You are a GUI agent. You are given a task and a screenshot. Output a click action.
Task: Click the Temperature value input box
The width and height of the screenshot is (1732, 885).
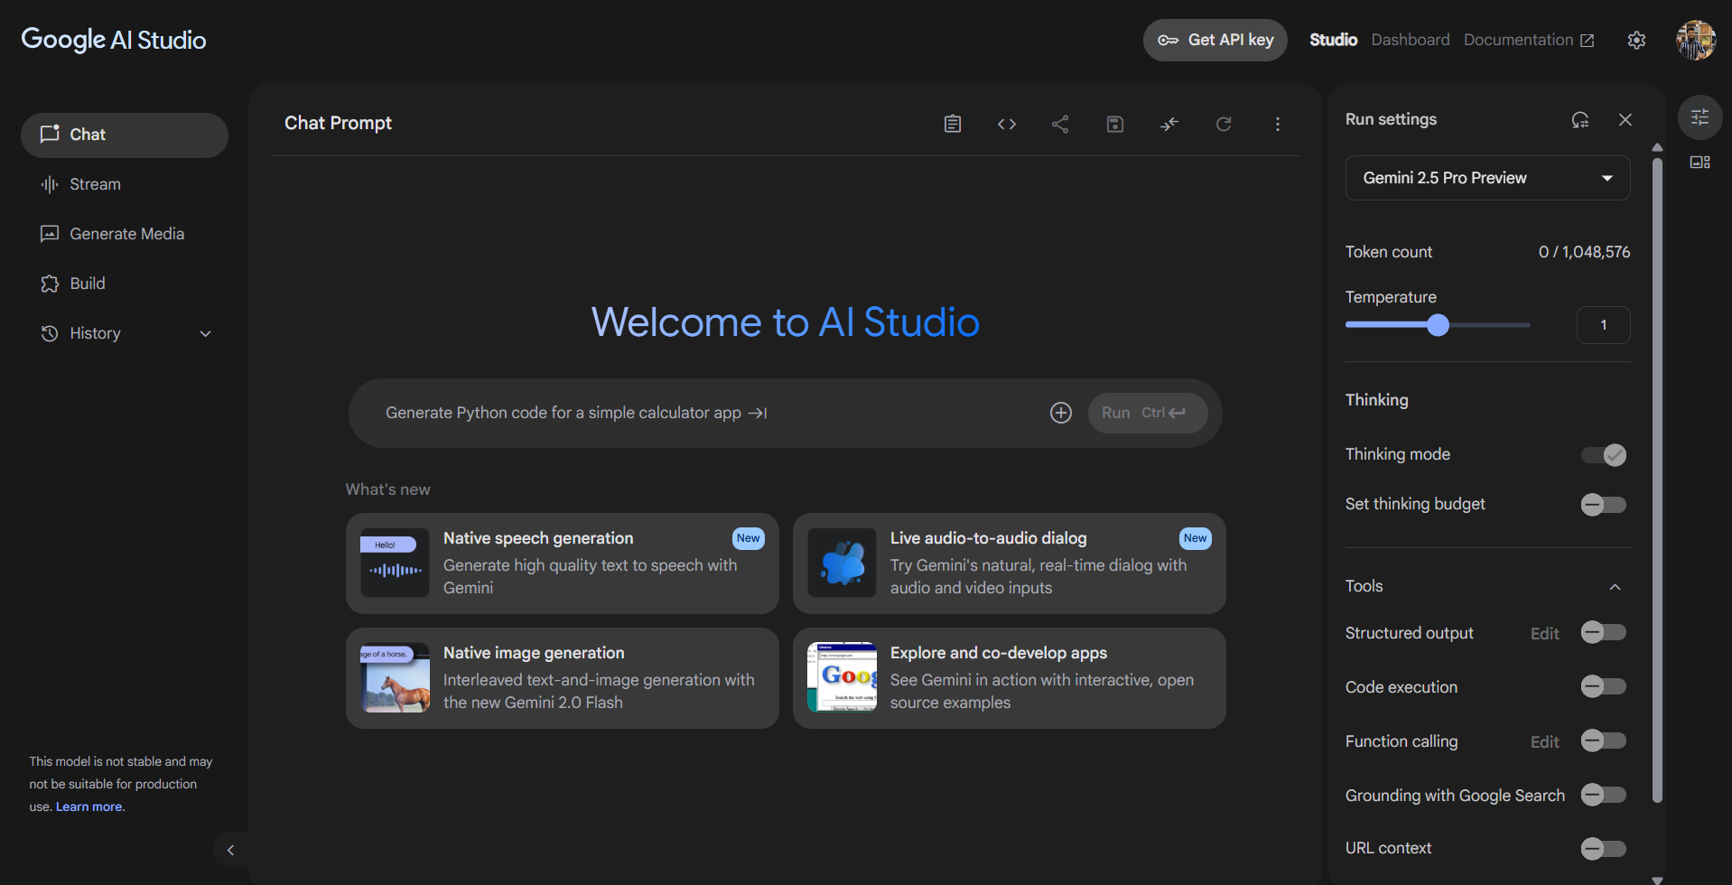click(x=1603, y=325)
